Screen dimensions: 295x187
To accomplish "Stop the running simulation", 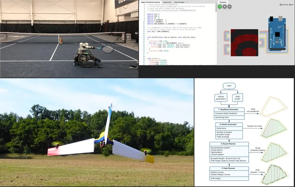I will pyautogui.click(x=224, y=6).
